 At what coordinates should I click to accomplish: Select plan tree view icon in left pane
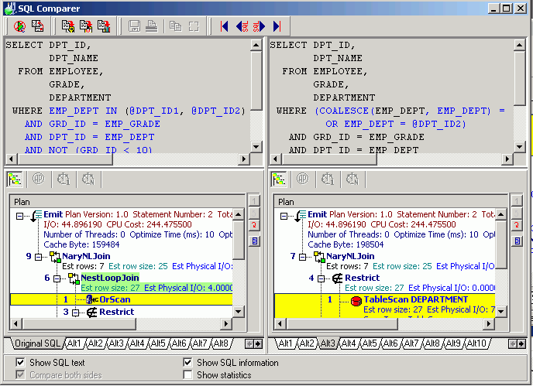pos(15,179)
